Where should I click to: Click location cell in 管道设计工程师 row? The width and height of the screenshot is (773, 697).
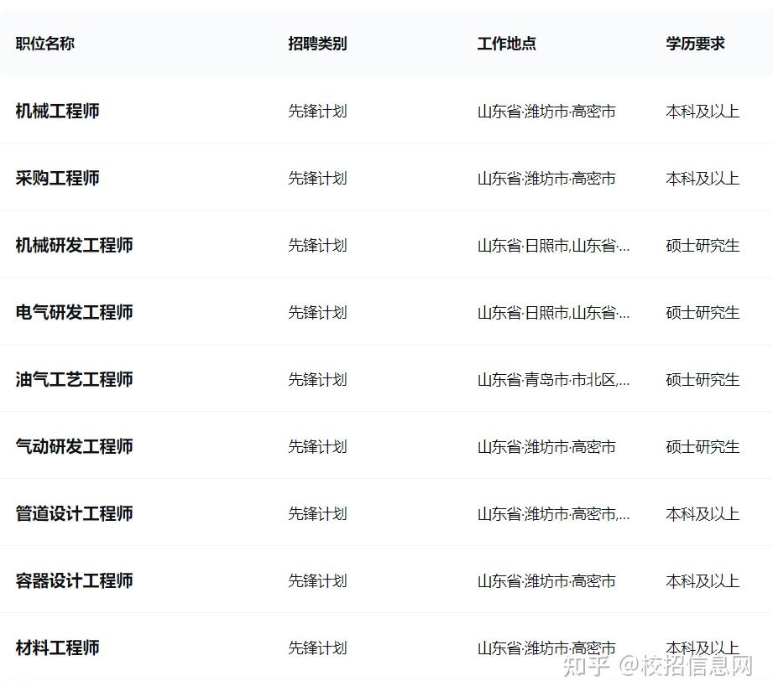point(553,513)
